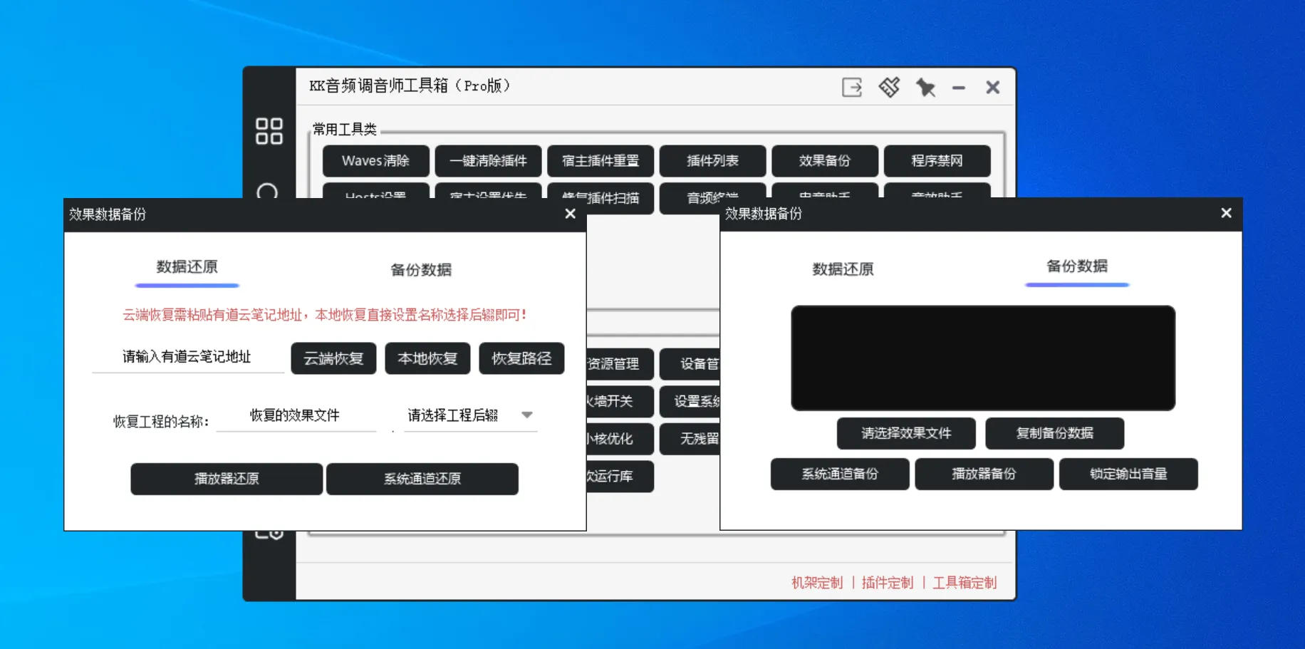The height and width of the screenshot is (649, 1305).
Task: Open the 工具箱定制 link
Action: [x=965, y=583]
